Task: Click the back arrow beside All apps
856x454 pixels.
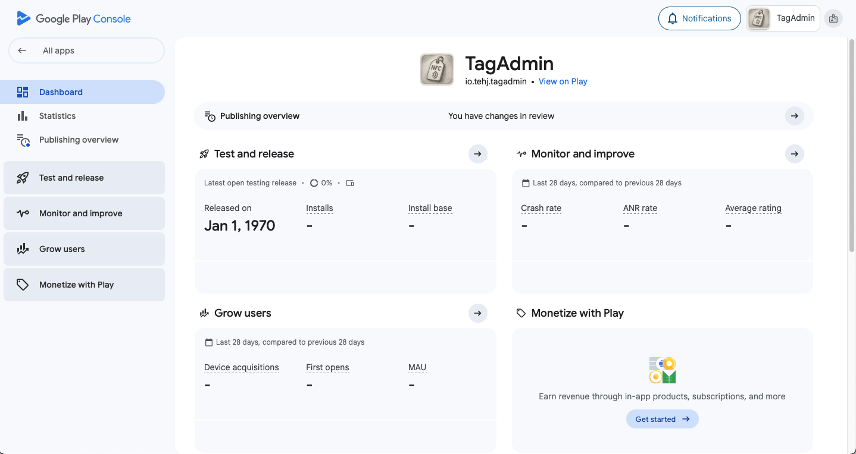Action: (x=22, y=51)
